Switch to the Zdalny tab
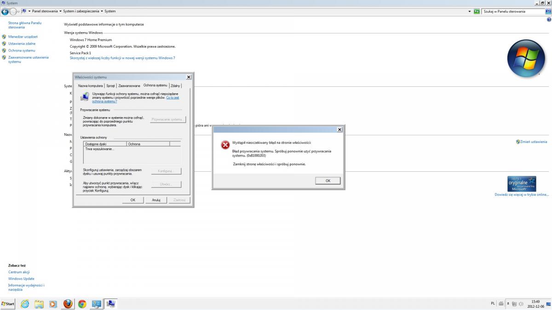This screenshot has height=310, width=552. (x=175, y=86)
